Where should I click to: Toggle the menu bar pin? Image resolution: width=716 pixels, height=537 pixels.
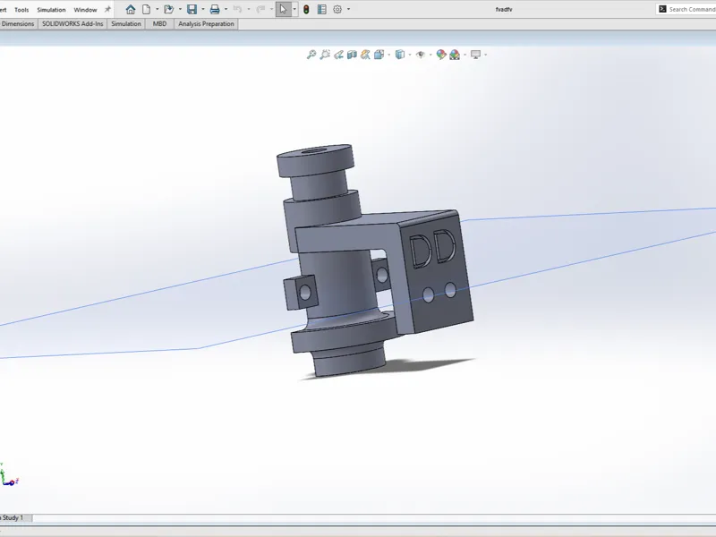pyautogui.click(x=107, y=9)
